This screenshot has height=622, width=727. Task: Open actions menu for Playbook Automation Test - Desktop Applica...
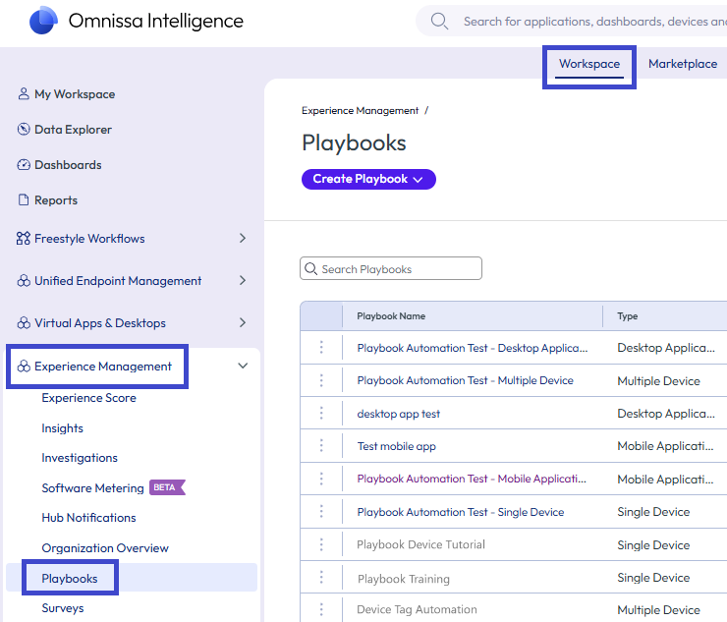click(321, 348)
